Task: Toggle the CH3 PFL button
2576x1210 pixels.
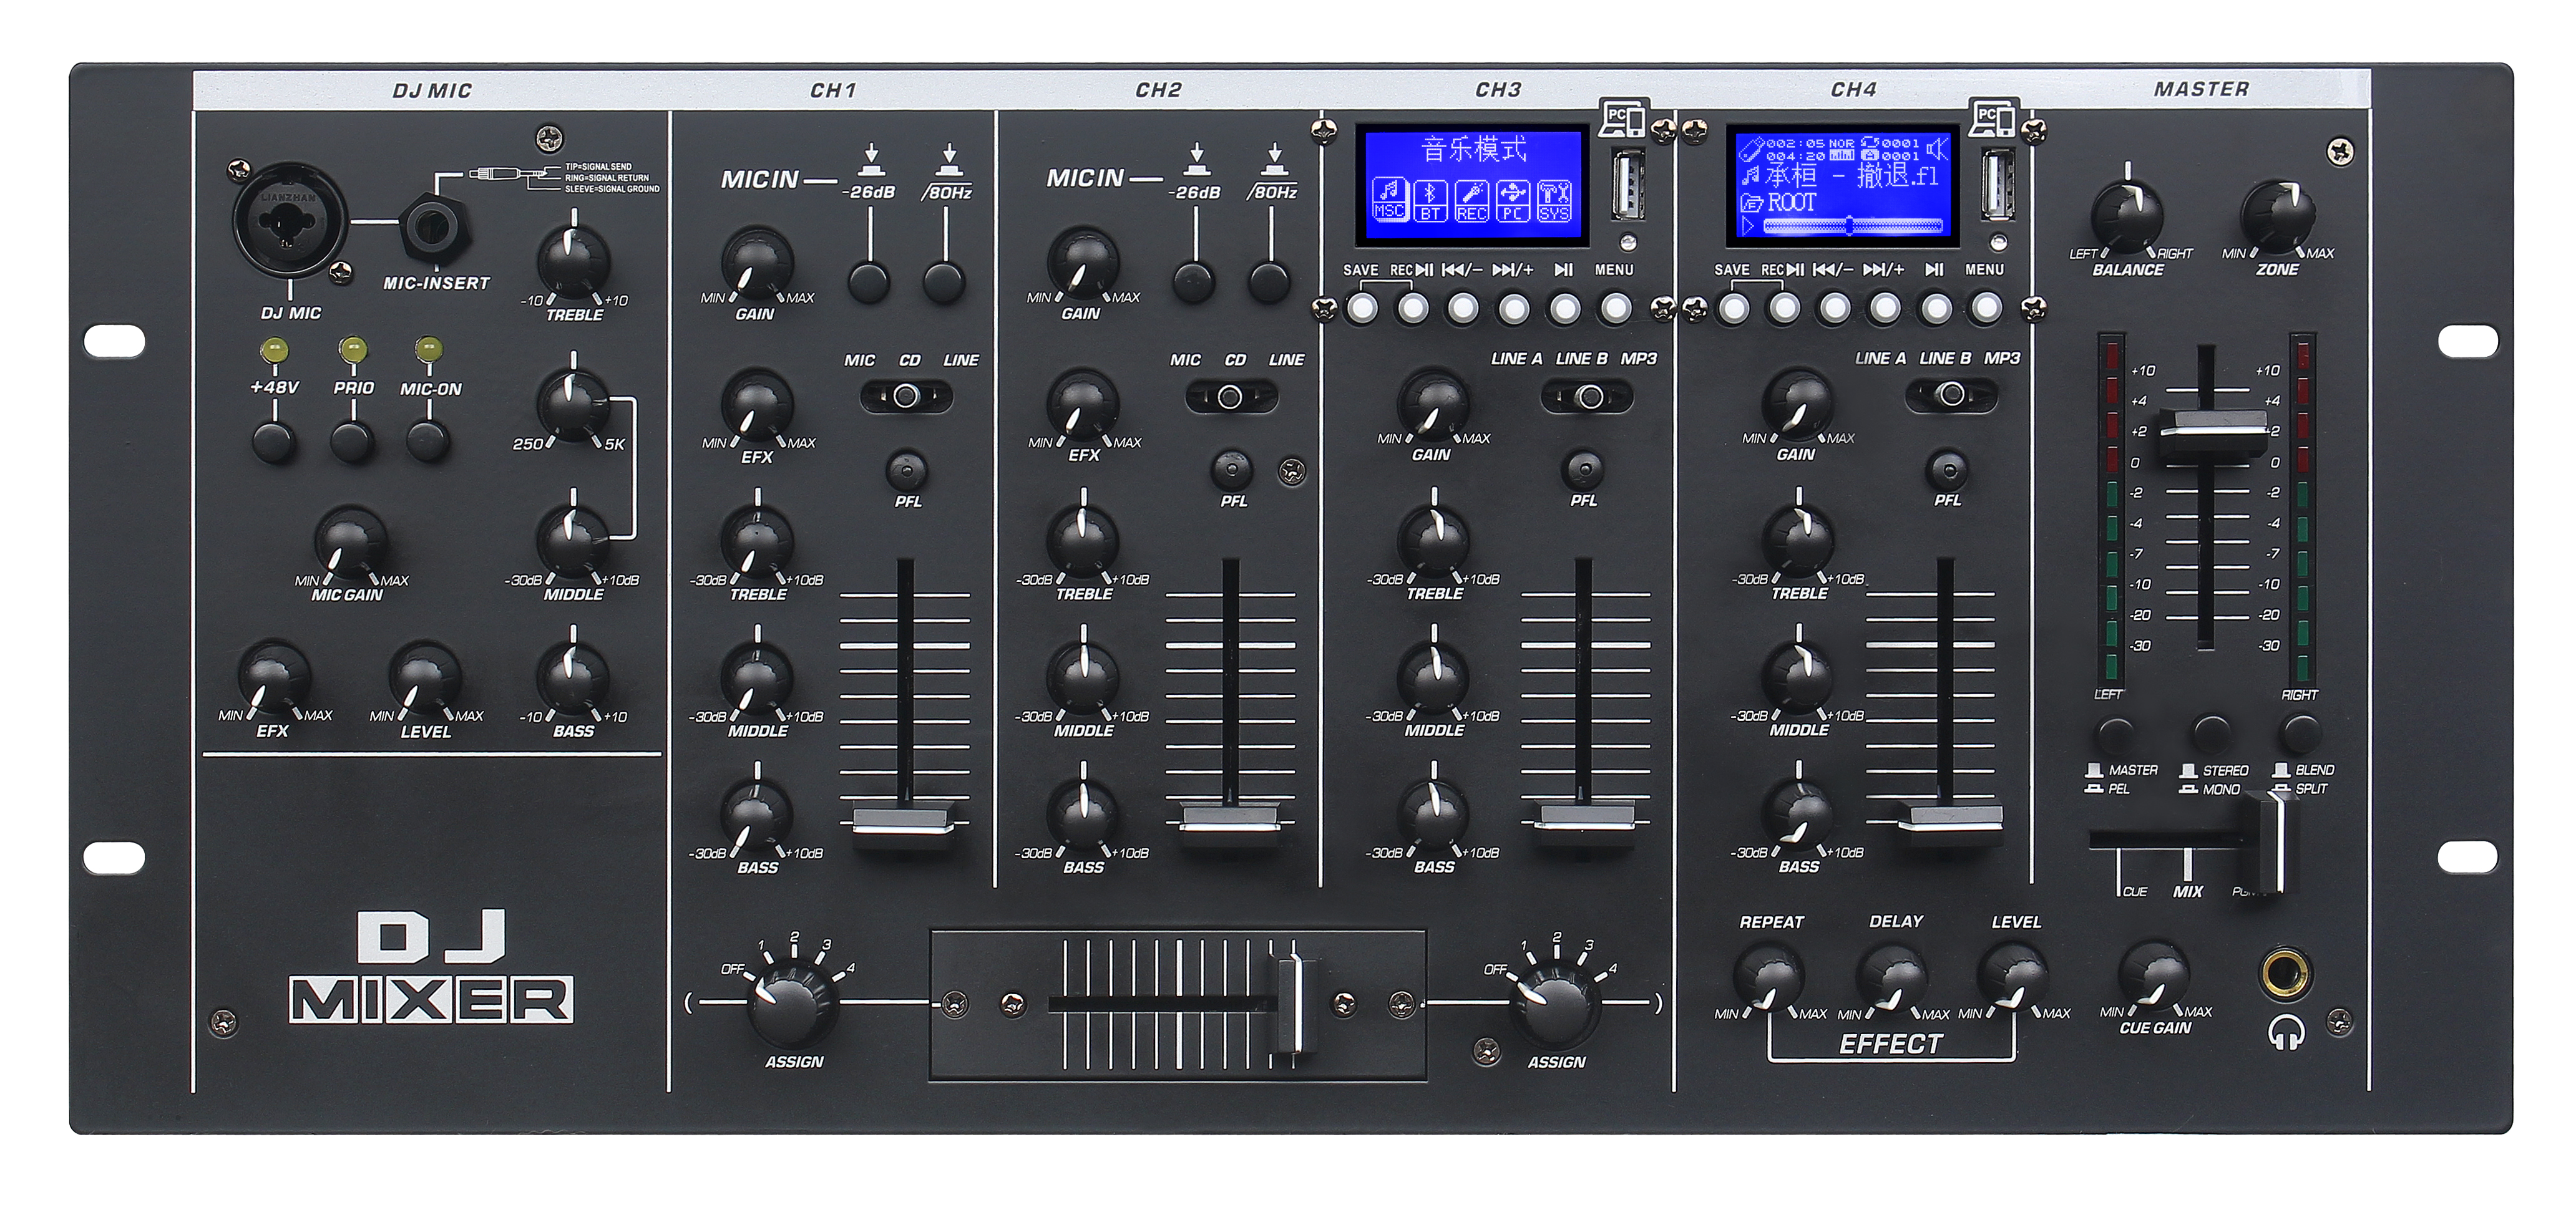Action: point(1583,468)
